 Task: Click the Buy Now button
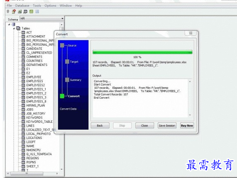click(187, 126)
